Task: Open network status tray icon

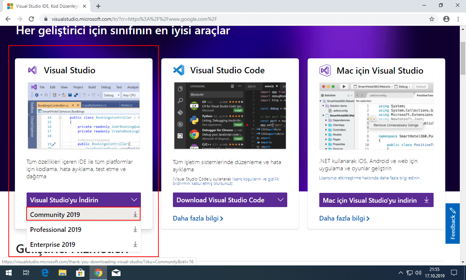Action: click(410, 273)
